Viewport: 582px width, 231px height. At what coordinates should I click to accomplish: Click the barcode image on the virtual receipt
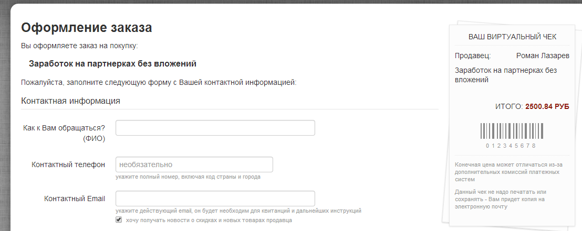pyautogui.click(x=512, y=130)
